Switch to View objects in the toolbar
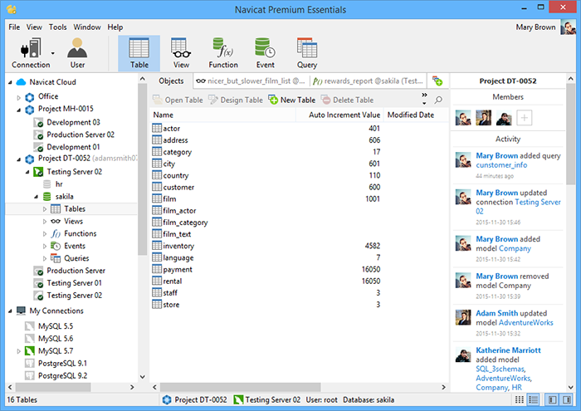Viewport: 581px width, 411px height. pyautogui.click(x=181, y=53)
